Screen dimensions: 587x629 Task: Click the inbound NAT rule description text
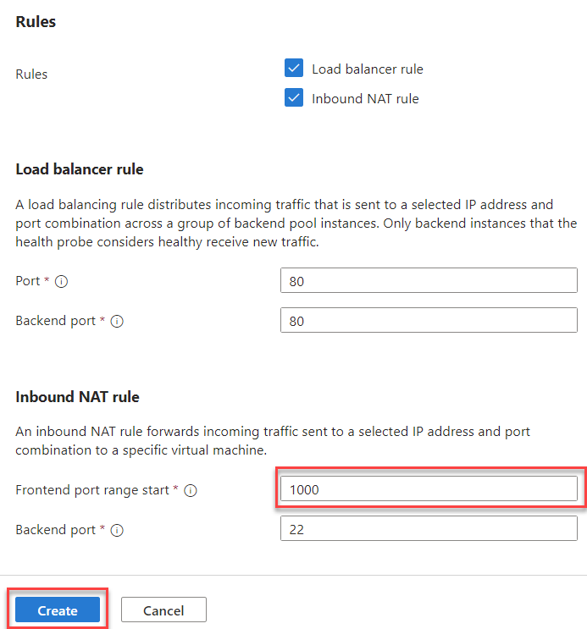coord(273,441)
